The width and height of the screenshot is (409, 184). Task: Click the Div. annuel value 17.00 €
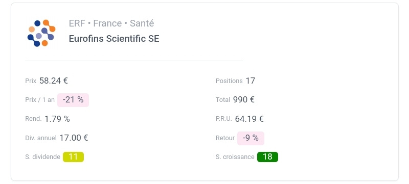click(74, 138)
